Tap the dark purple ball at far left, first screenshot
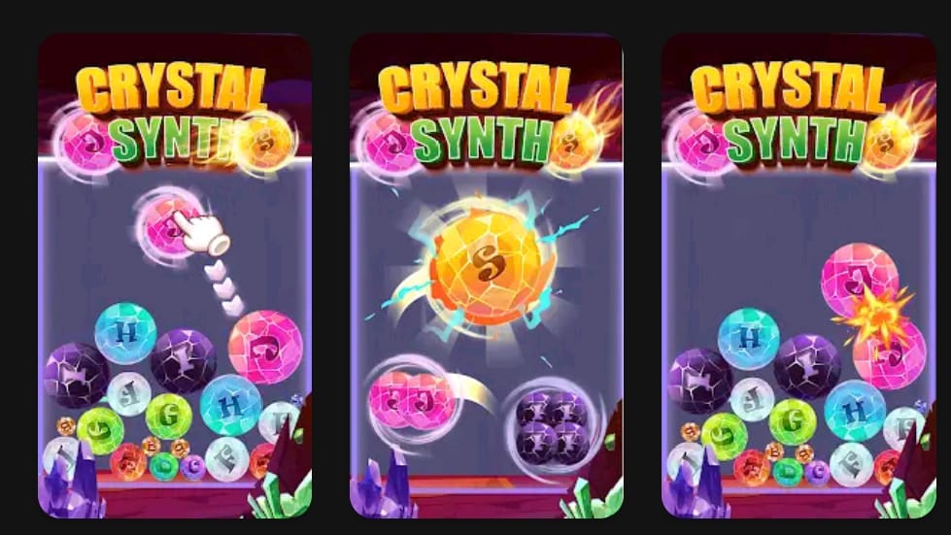Screen dimensions: 951x535 point(76,375)
